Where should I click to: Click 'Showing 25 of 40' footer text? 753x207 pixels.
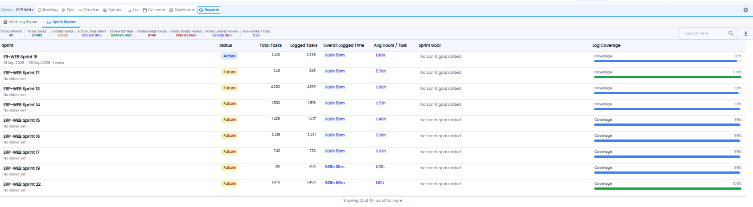372,201
